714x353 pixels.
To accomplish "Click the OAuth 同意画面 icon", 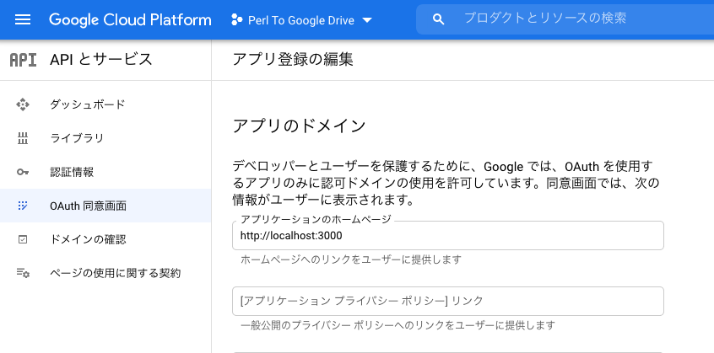I will [x=22, y=206].
